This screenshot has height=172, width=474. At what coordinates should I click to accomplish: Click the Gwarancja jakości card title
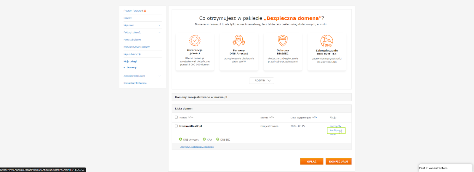pyautogui.click(x=195, y=52)
